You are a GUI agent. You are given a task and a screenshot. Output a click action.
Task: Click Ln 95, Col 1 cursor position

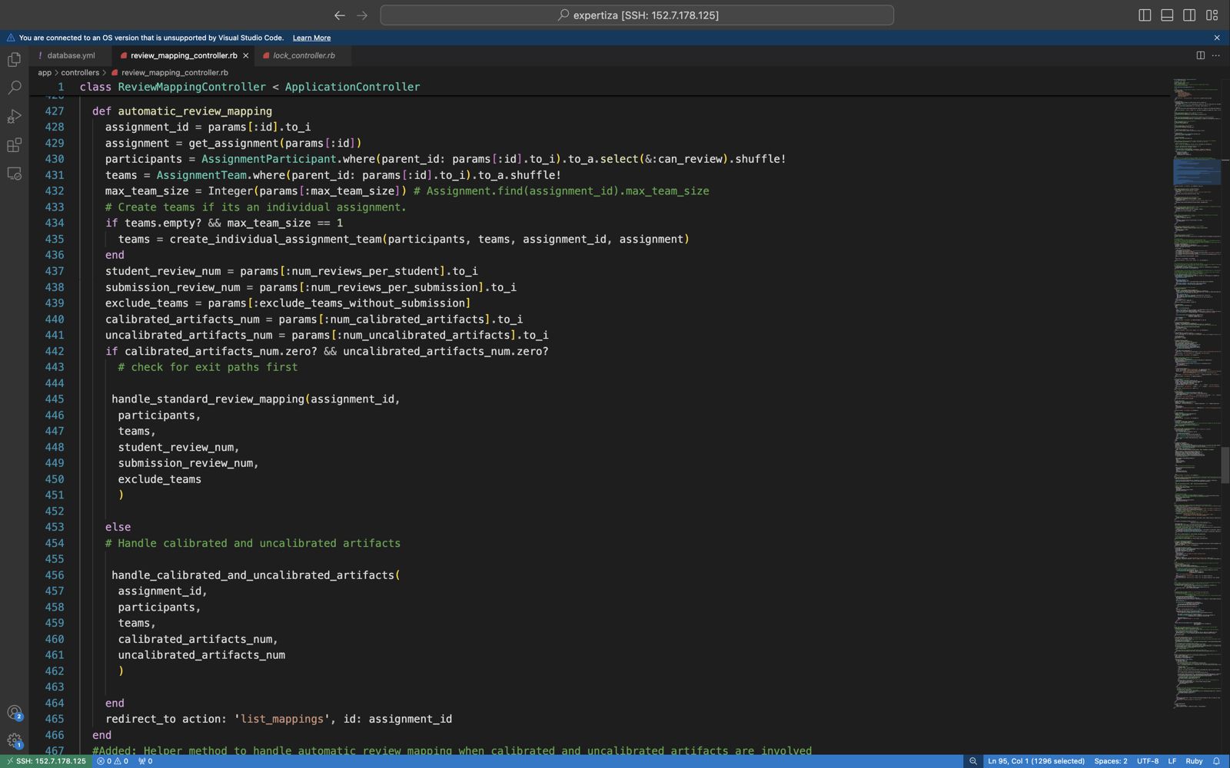(1036, 761)
